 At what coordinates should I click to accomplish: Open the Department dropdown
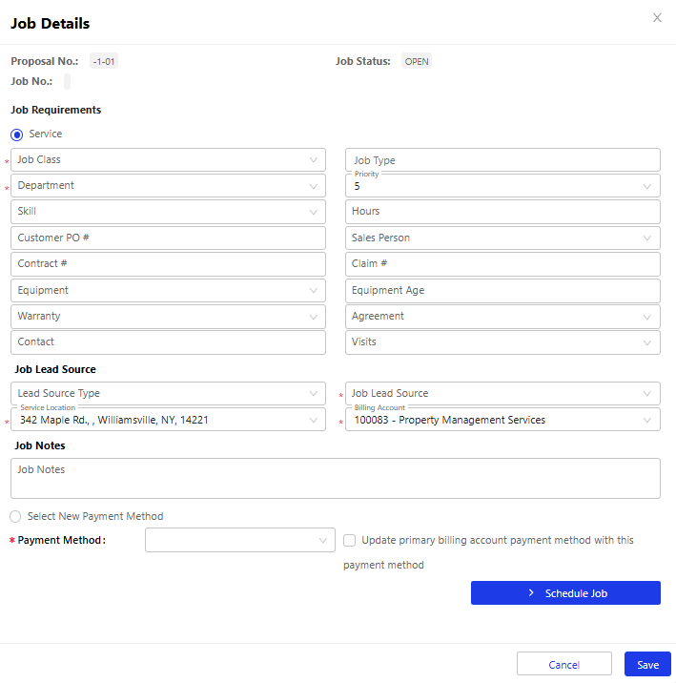coord(168,186)
